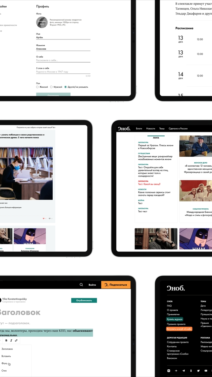The width and height of the screenshot is (212, 377).
Task: Apply italic using the I icon
Action: pyautogui.click(x=11, y=341)
